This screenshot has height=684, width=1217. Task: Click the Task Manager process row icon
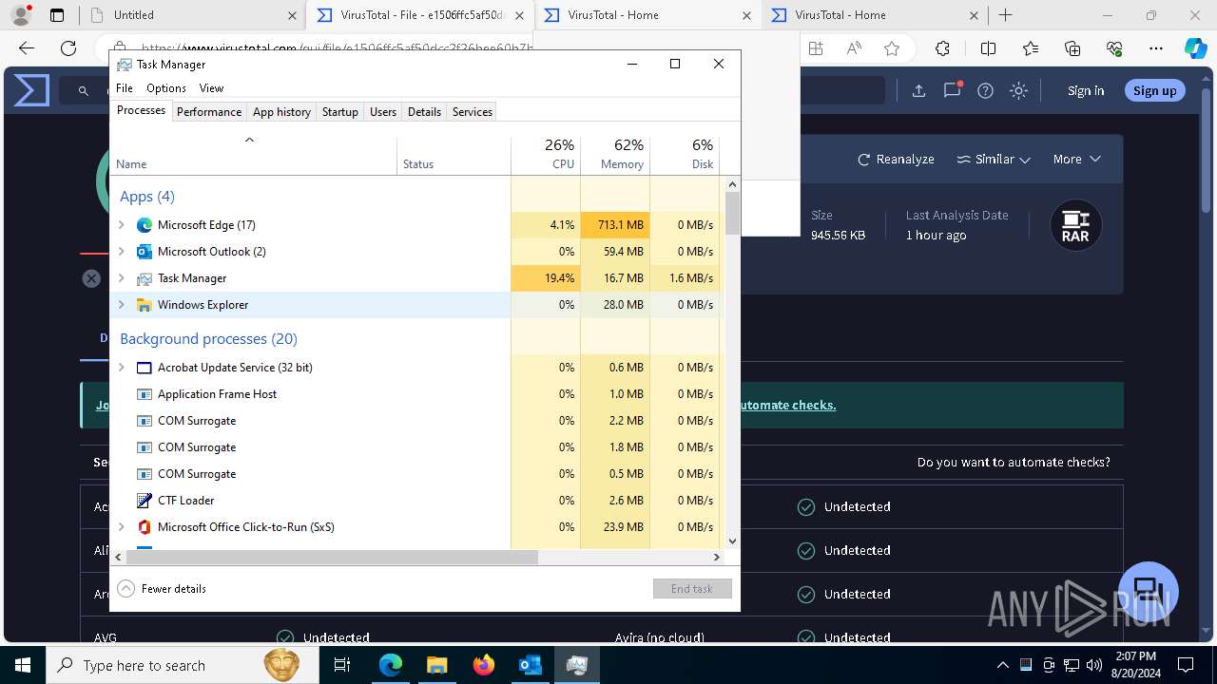145,278
